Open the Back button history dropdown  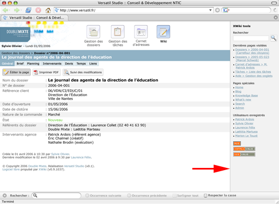point(9,10)
